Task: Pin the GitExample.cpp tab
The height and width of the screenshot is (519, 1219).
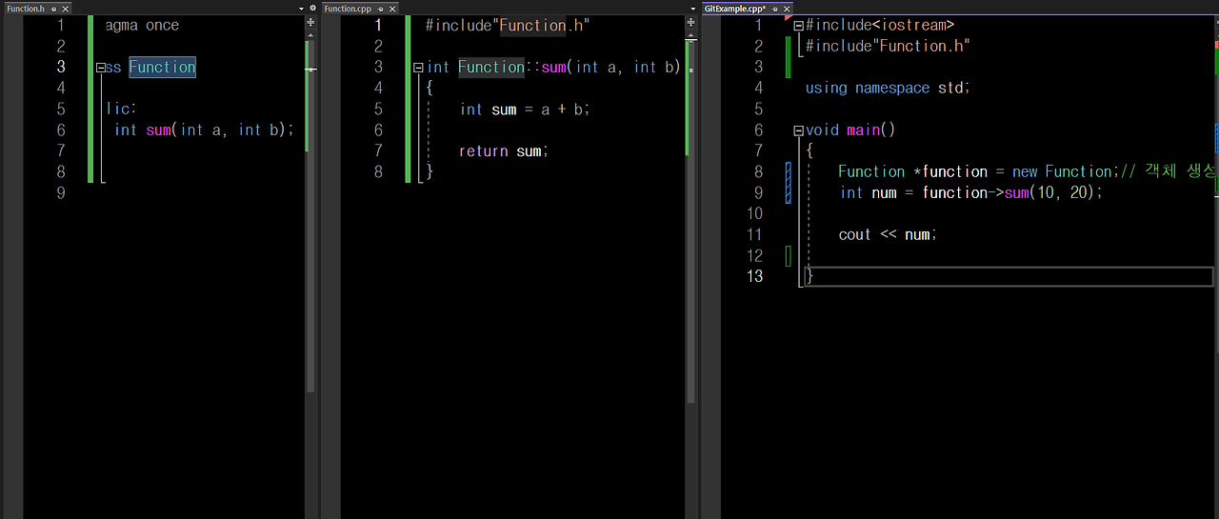Action: (x=775, y=8)
